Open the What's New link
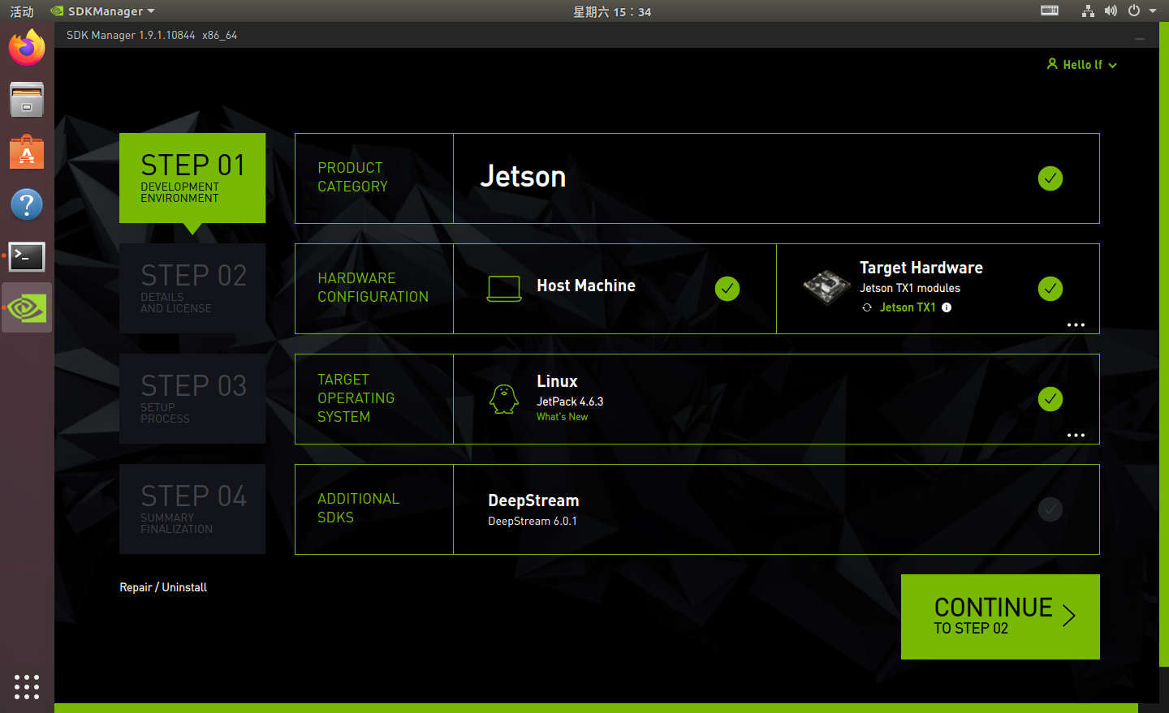 (562, 417)
